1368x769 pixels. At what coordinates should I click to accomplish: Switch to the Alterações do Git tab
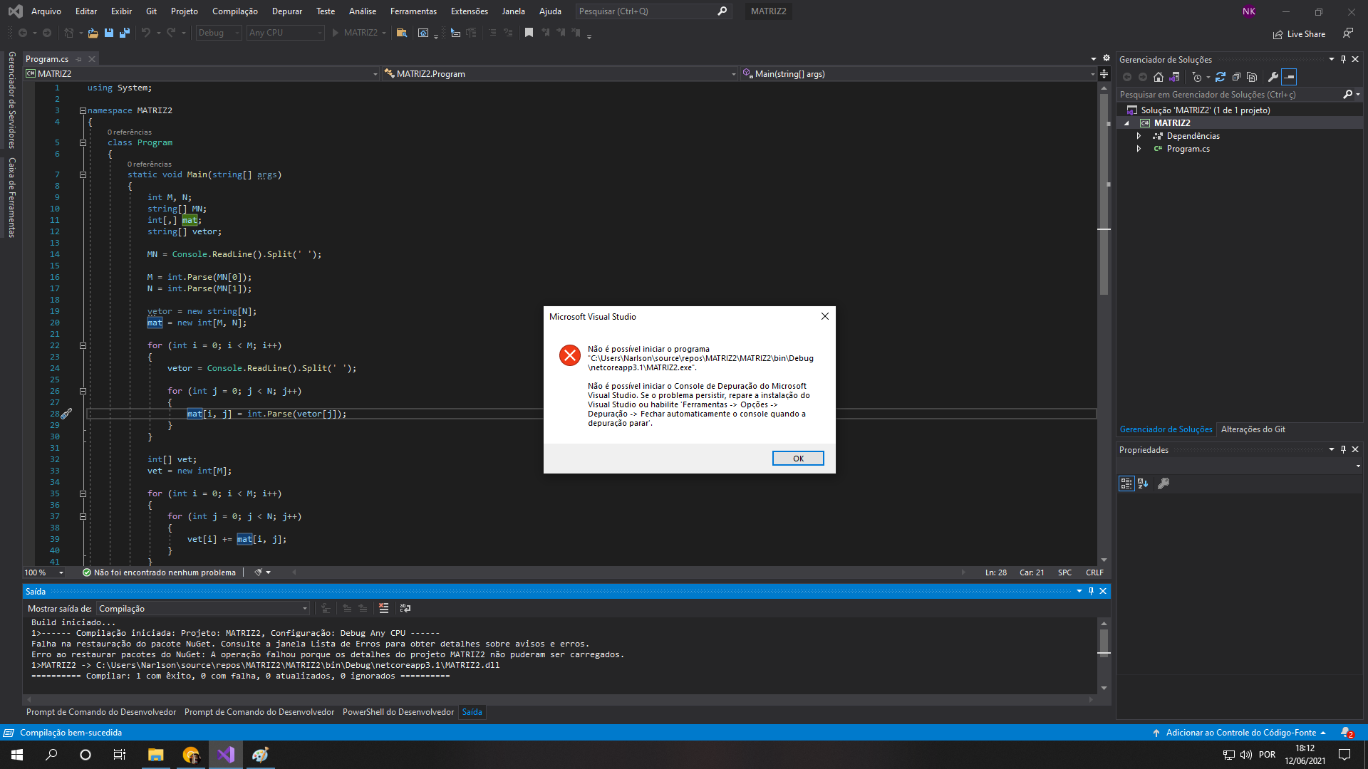point(1253,429)
